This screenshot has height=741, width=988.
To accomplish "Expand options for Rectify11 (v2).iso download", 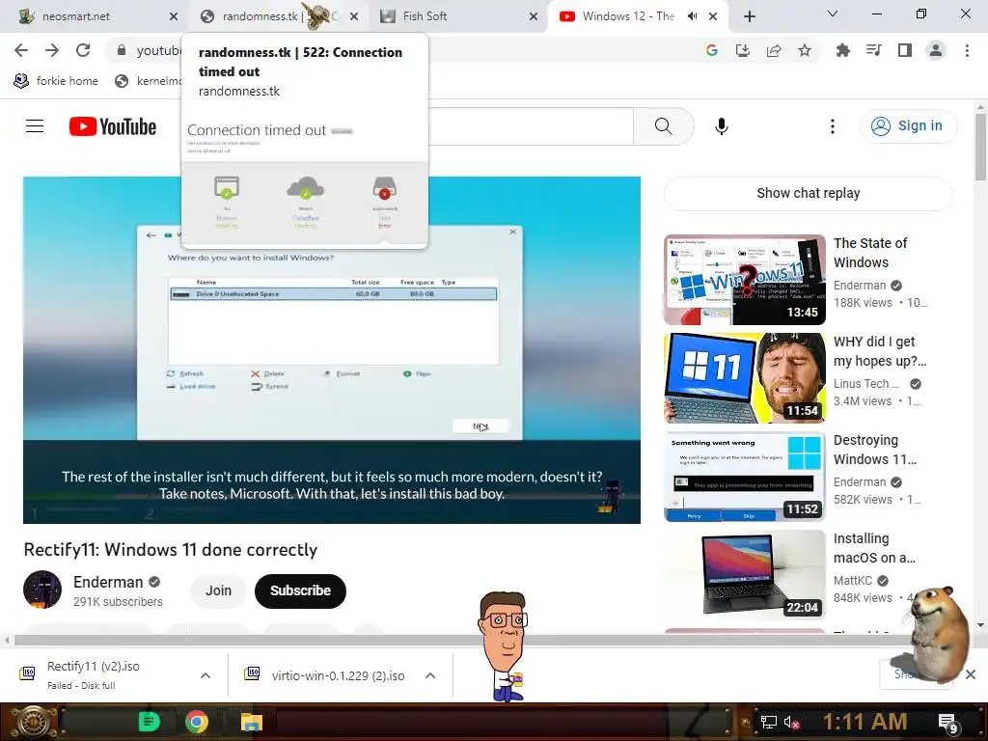I will click(x=206, y=675).
